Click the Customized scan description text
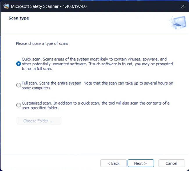This screenshot has width=189, height=171. pyautogui.click(x=96, y=105)
